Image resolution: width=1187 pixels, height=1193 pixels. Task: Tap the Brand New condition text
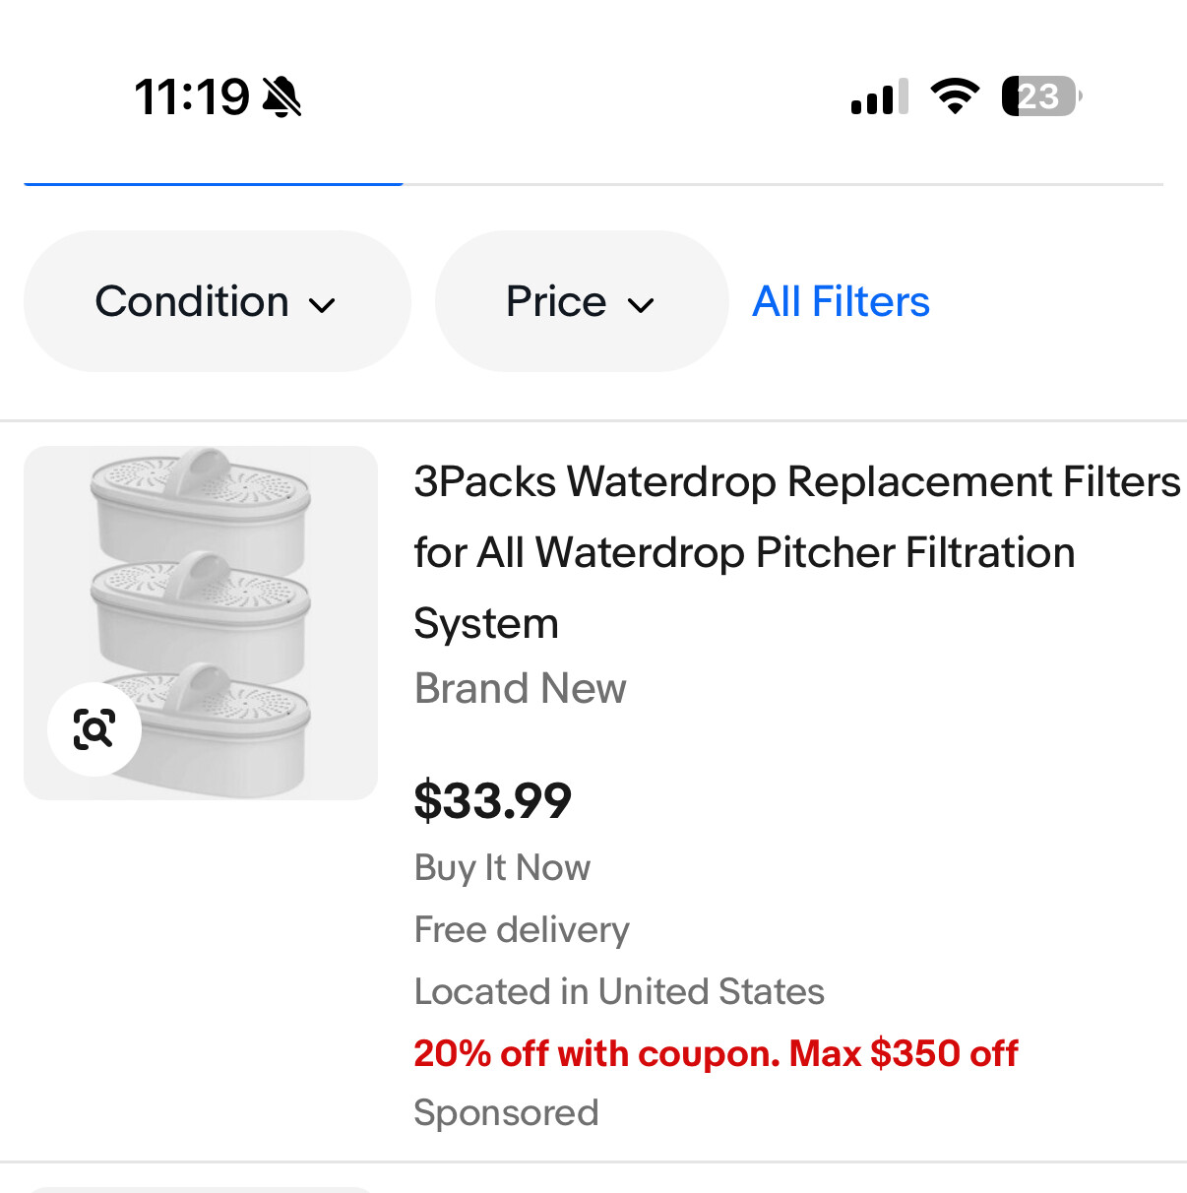pyautogui.click(x=520, y=688)
